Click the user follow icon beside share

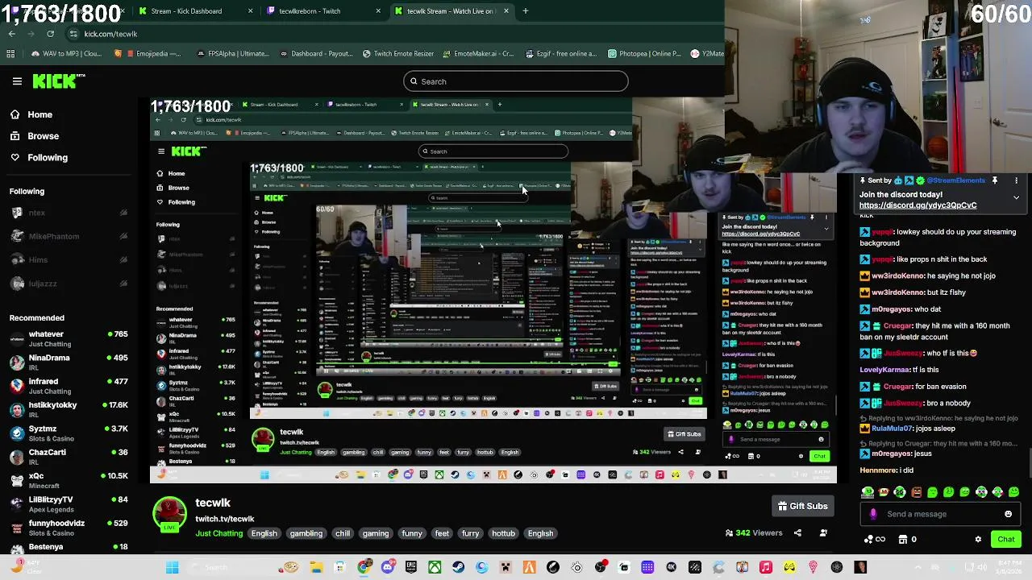(823, 532)
